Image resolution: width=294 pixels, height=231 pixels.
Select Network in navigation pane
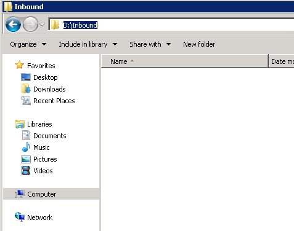[40, 217]
